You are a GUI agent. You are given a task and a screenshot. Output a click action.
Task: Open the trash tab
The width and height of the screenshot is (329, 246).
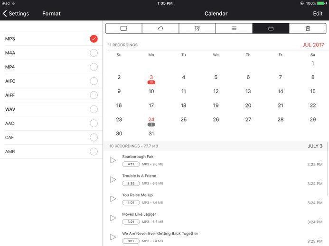click(308, 28)
